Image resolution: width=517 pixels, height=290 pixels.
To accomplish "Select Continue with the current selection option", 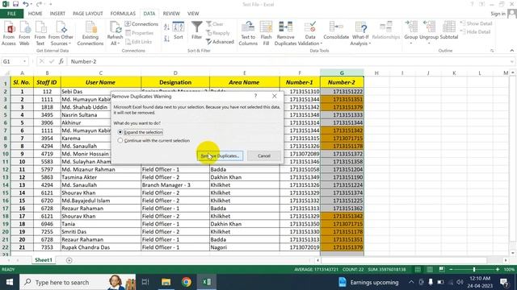I will 153,140.
